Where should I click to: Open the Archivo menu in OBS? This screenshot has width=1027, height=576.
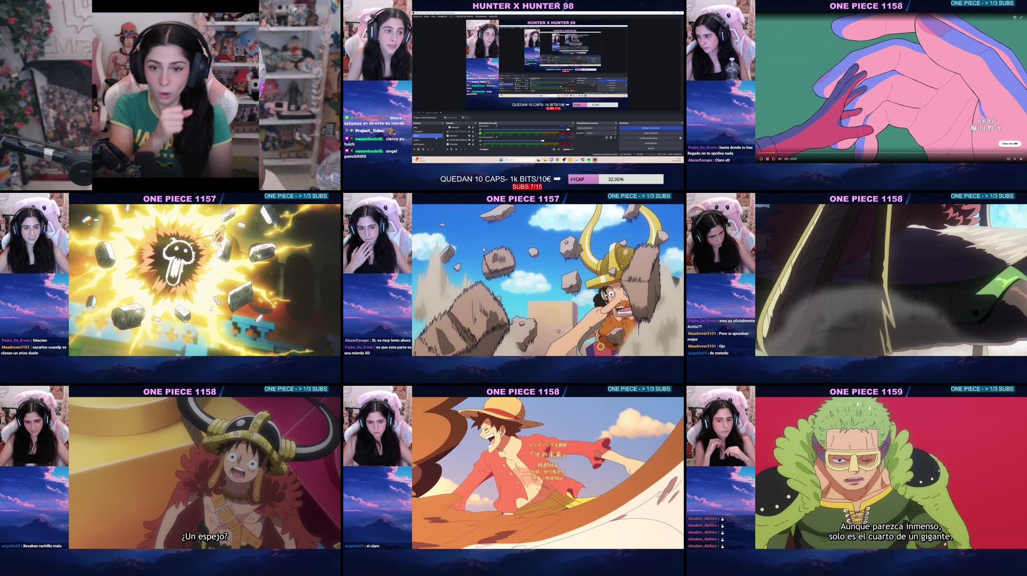point(417,16)
